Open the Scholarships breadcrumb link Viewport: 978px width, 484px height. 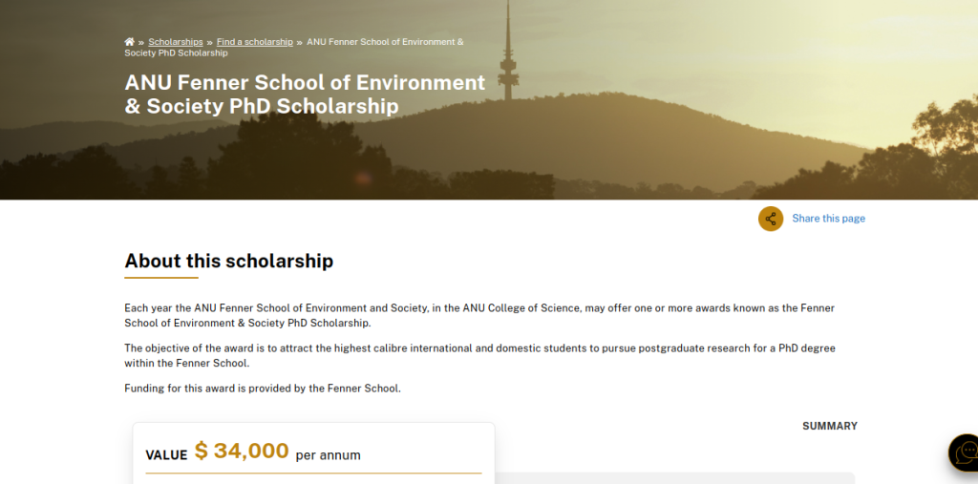(176, 42)
